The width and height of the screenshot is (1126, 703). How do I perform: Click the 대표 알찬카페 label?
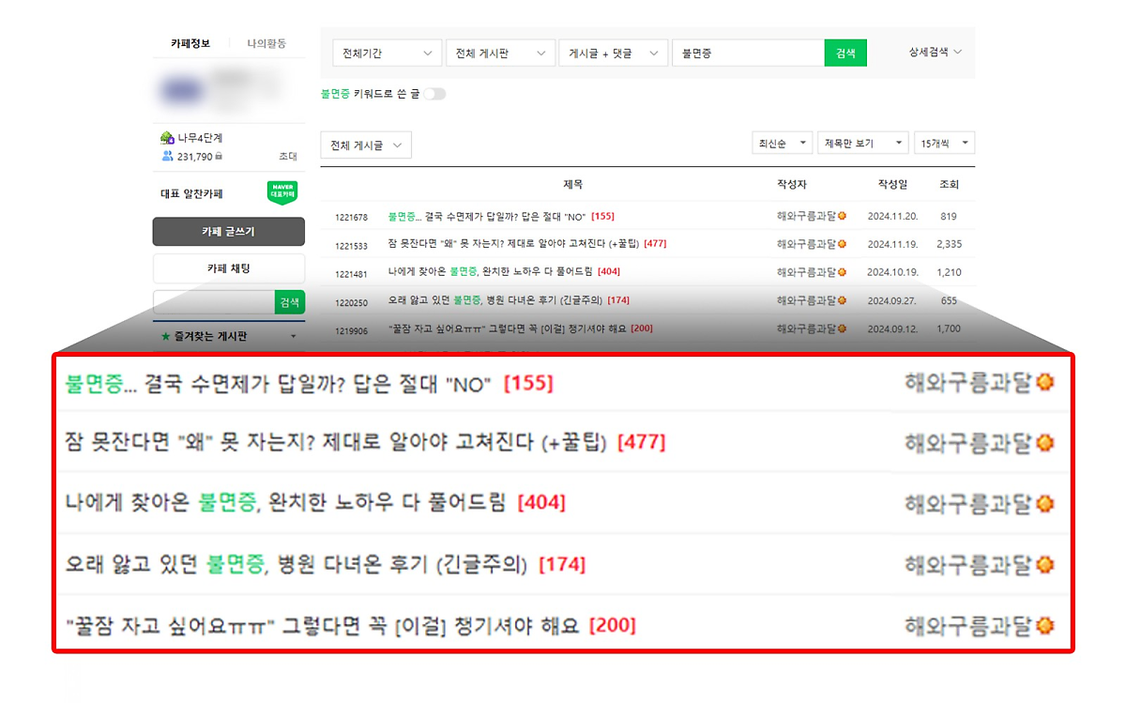click(192, 194)
